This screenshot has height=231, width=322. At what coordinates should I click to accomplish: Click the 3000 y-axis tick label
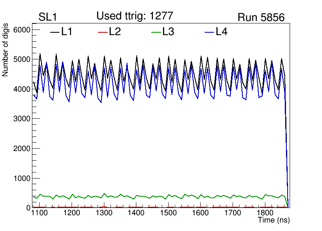[x=21, y=119]
